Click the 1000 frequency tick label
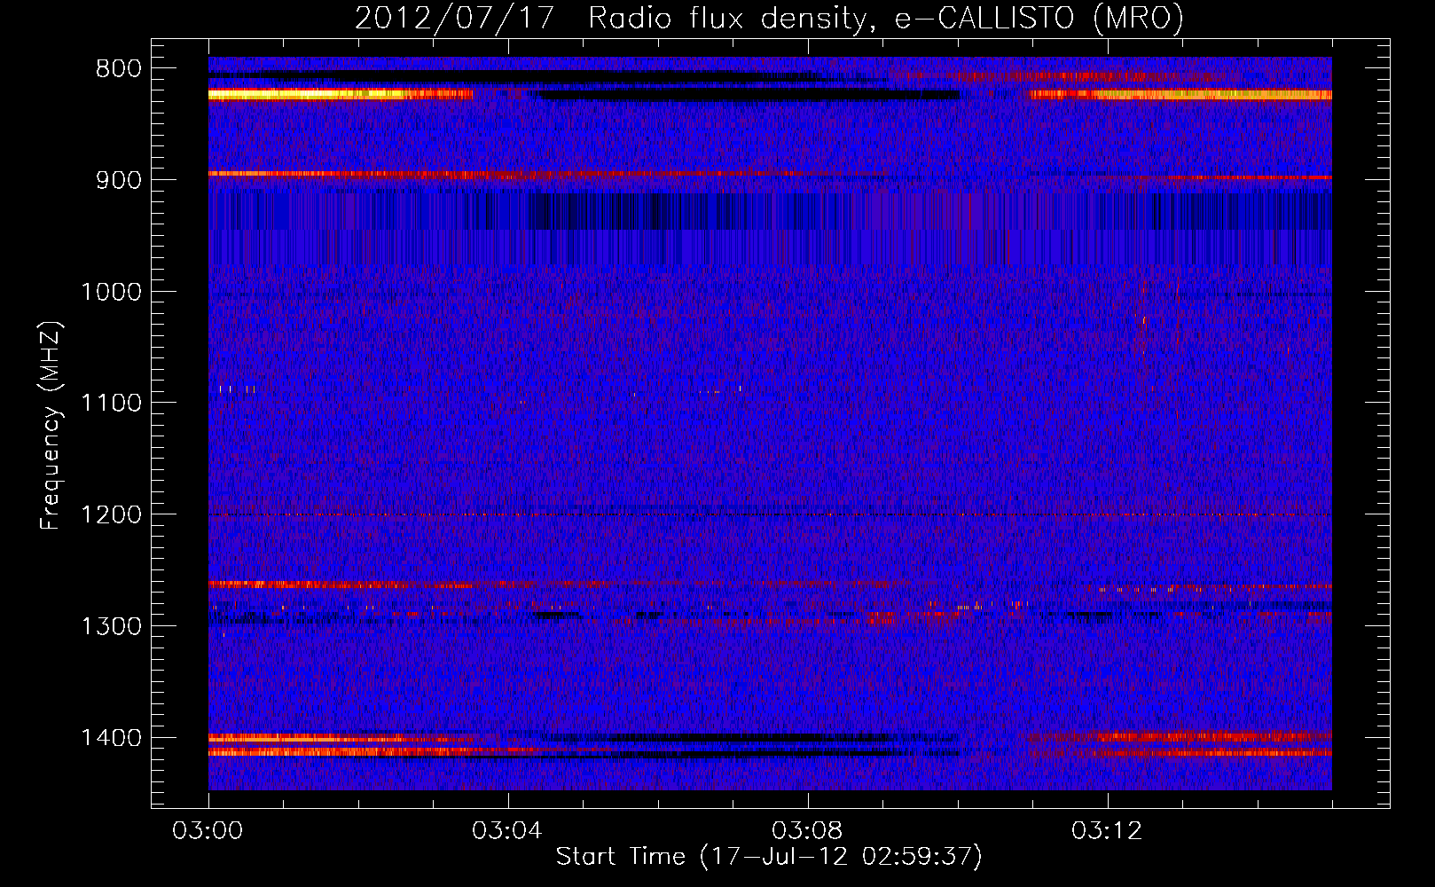Screen dimensions: 1435x887 click(x=111, y=292)
